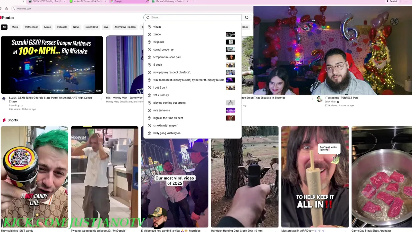Open options menu for Suzuki GSXR video
The height and width of the screenshot is (232, 412).
pyautogui.click(x=102, y=98)
